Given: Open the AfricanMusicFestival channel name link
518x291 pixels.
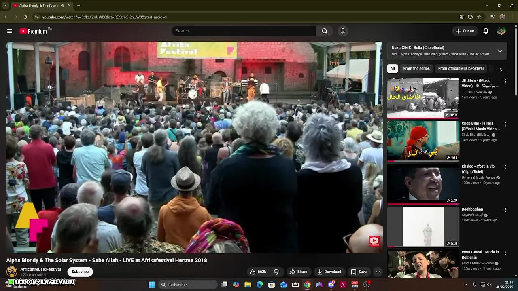Looking at the screenshot, I should 41,269.
